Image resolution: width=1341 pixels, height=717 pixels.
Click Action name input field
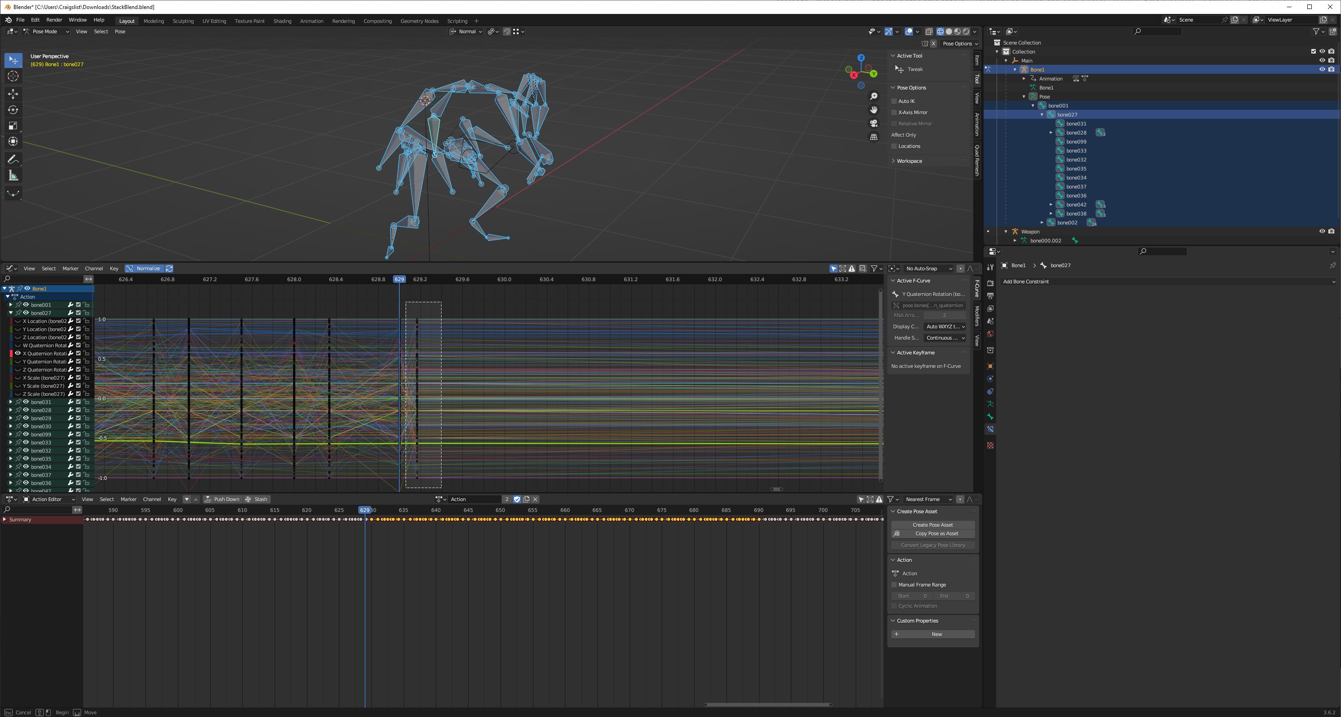tap(475, 499)
